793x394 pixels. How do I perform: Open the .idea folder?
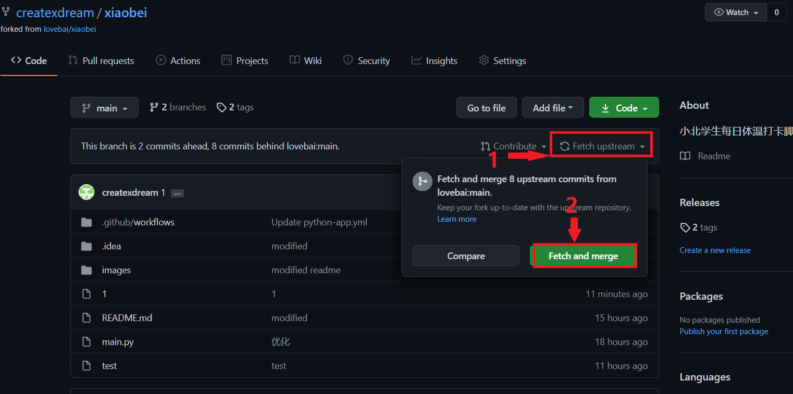[111, 246]
